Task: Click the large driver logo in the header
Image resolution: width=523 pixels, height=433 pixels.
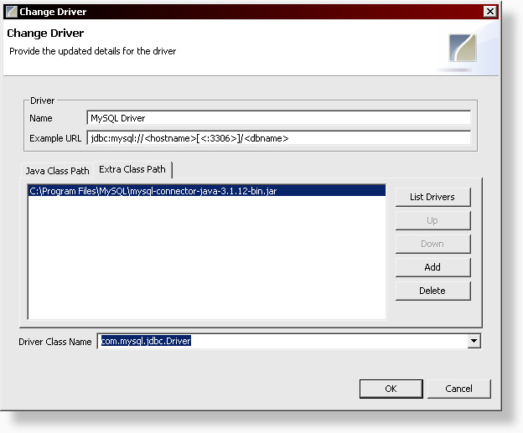Action: [x=463, y=48]
